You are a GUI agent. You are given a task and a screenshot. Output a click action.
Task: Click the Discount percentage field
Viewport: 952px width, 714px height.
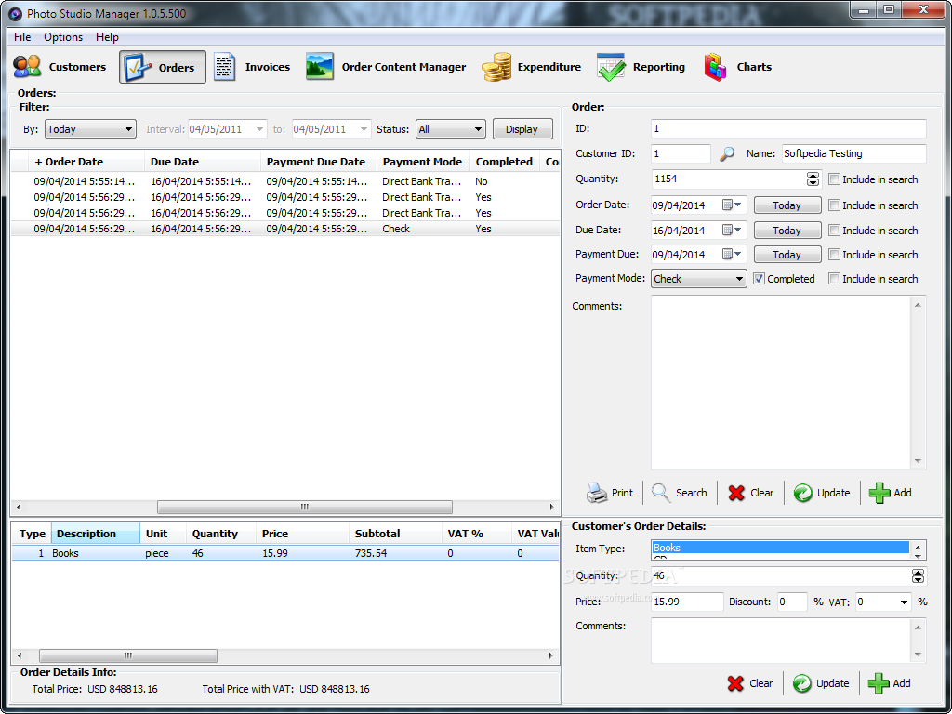tap(792, 602)
